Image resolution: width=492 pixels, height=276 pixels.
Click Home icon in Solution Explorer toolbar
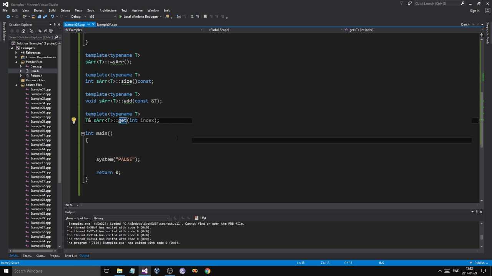click(x=23, y=31)
